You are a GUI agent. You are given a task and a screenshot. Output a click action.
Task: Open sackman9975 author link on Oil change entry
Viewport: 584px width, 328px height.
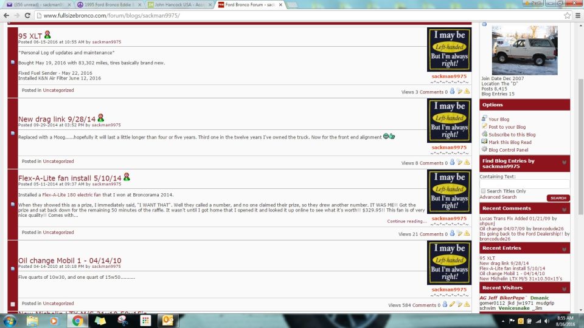pos(106,266)
